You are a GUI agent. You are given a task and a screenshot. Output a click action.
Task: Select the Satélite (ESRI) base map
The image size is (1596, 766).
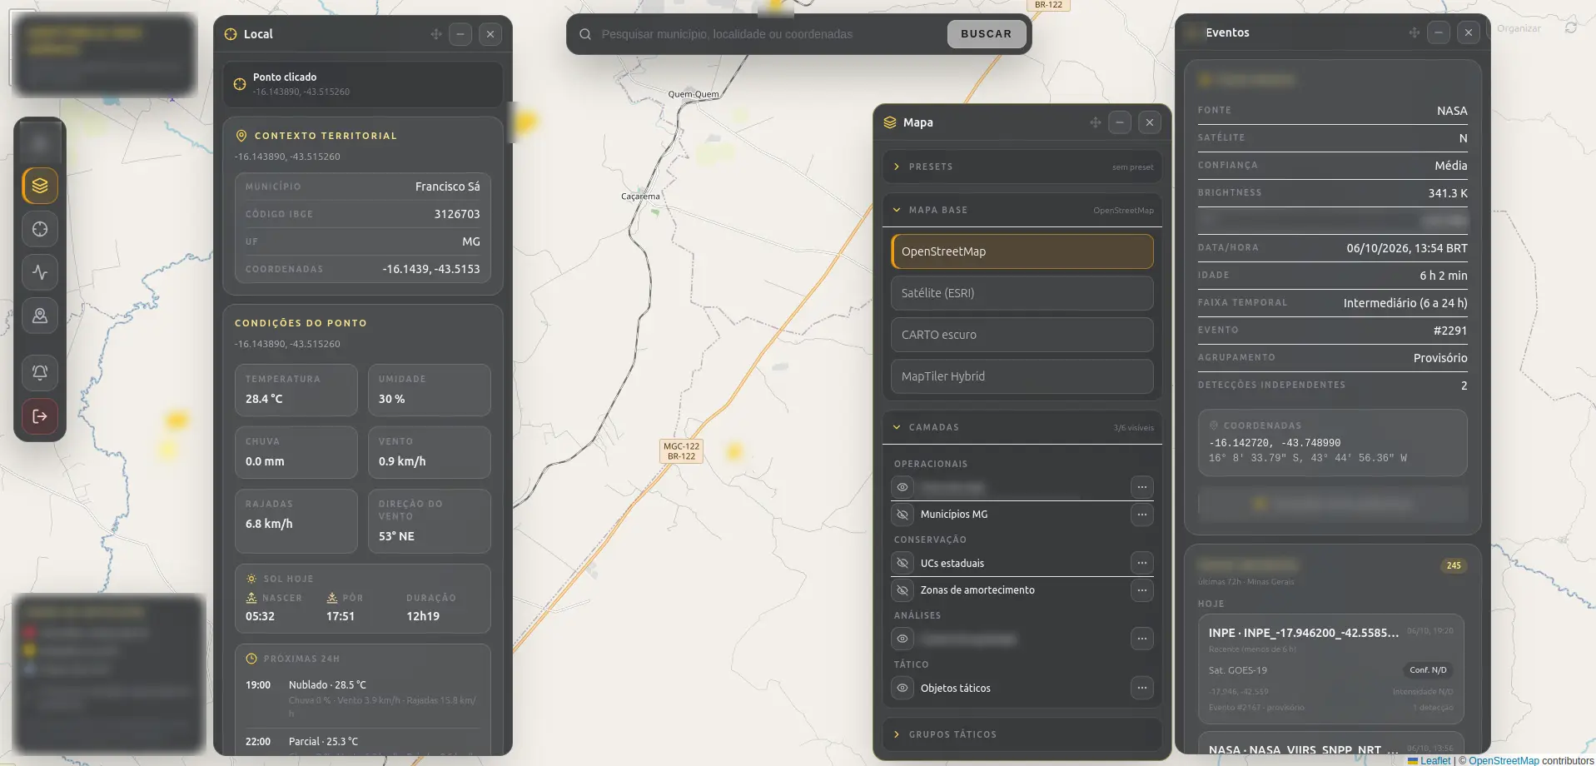pos(1022,293)
